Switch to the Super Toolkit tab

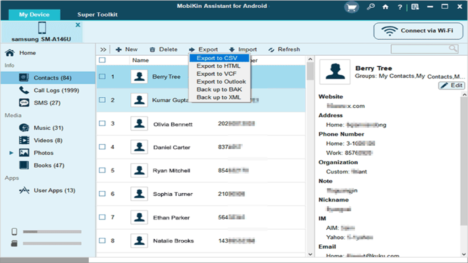pyautogui.click(x=97, y=15)
